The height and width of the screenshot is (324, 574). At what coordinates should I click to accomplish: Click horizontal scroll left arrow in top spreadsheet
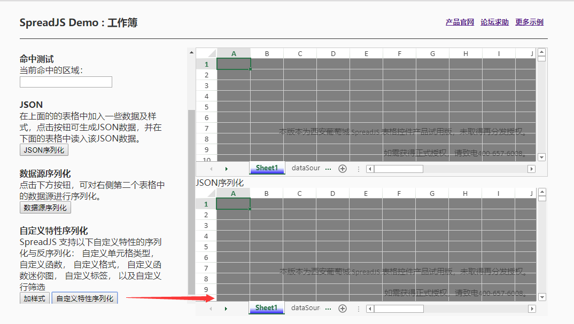[x=370, y=169]
